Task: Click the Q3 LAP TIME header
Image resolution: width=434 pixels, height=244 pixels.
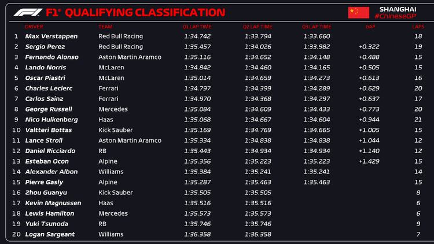Action: [317, 26]
